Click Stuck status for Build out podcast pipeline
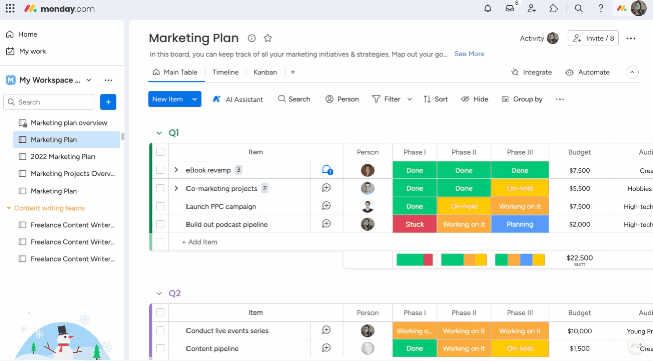 click(414, 224)
